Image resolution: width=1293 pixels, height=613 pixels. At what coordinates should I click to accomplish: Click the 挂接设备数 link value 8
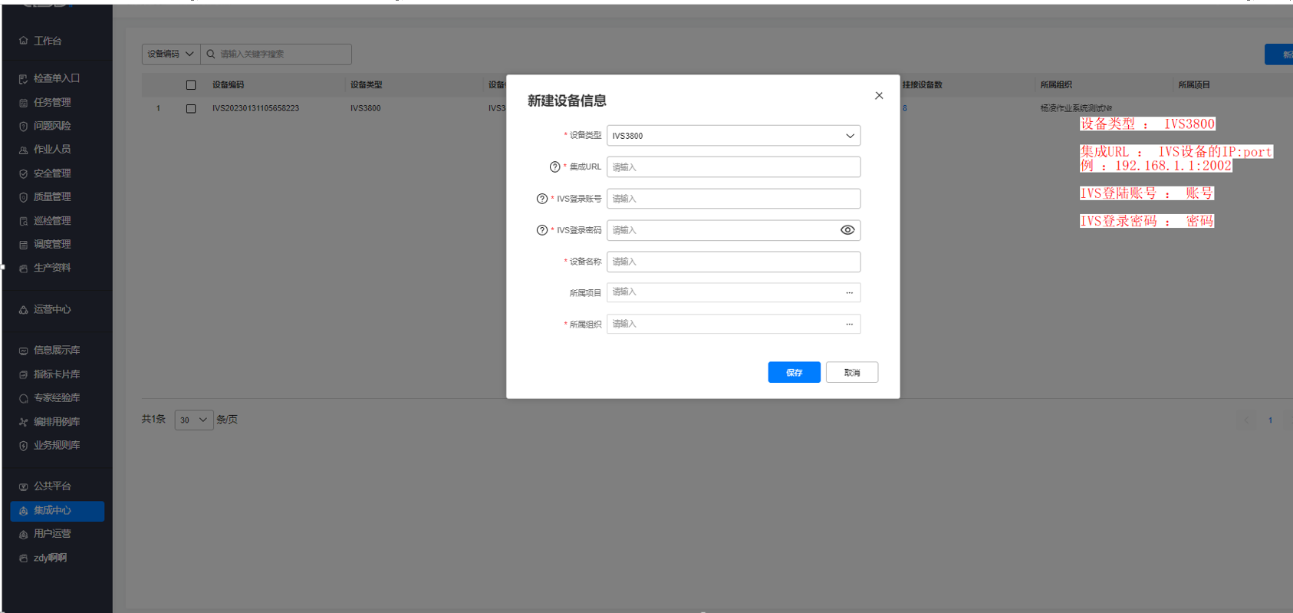point(905,109)
